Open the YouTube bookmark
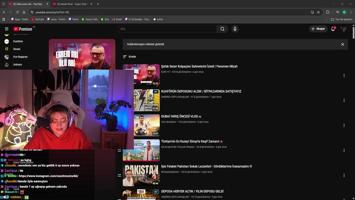Image resolution: width=355 pixels, height=200 pixels. click(37, 19)
